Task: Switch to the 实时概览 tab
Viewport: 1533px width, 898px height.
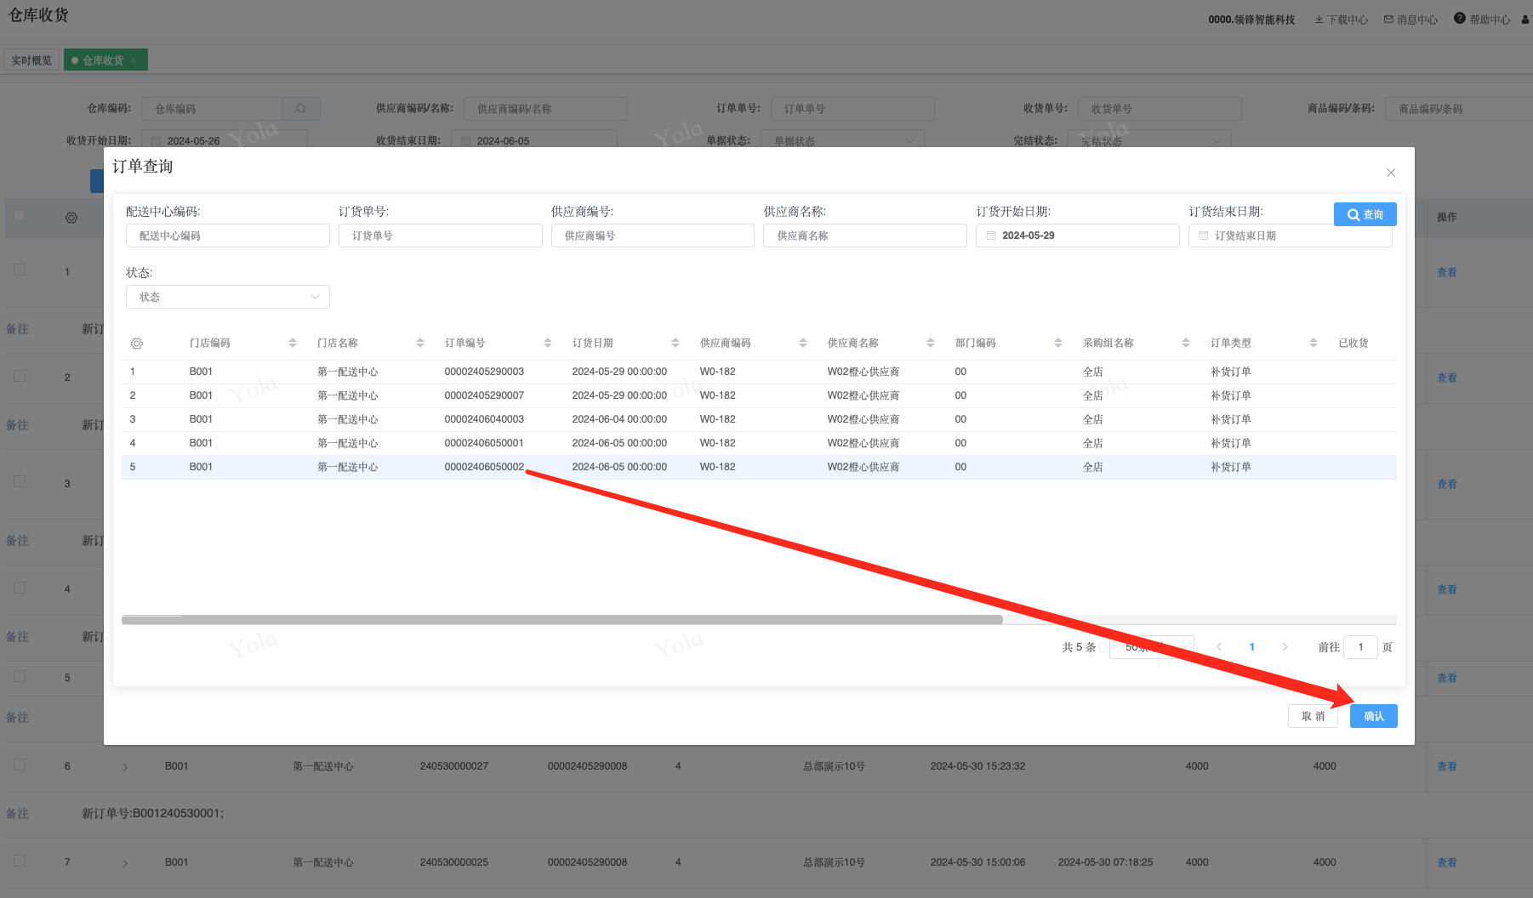Action: click(31, 60)
